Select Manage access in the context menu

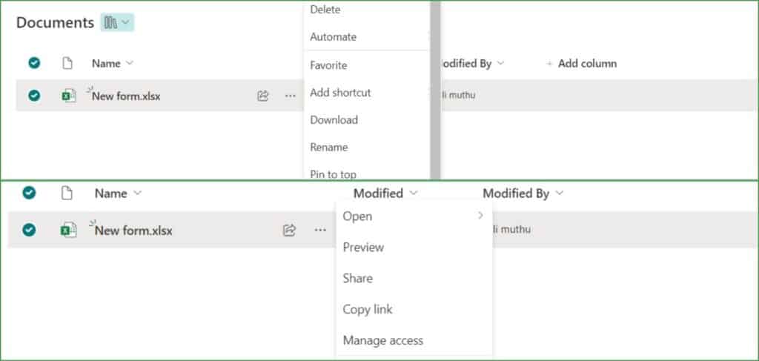[383, 341]
